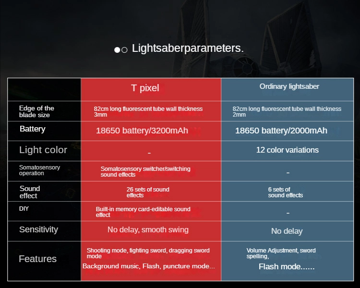This screenshot has width=360, height=288.
Task: Click the Edge of the blade size label
Action: click(36, 111)
